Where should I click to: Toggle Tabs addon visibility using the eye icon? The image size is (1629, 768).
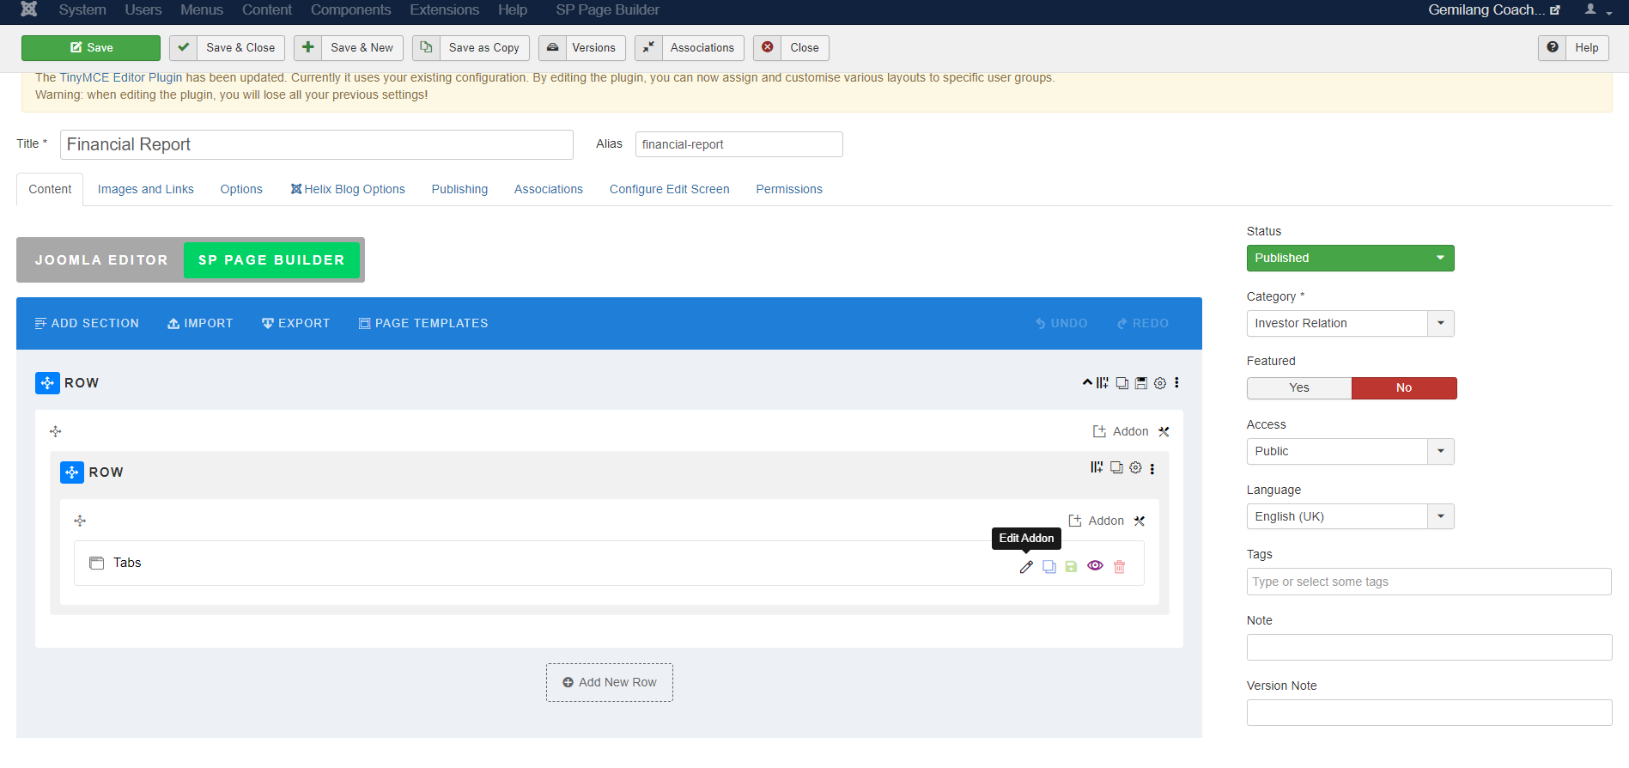[1095, 566]
